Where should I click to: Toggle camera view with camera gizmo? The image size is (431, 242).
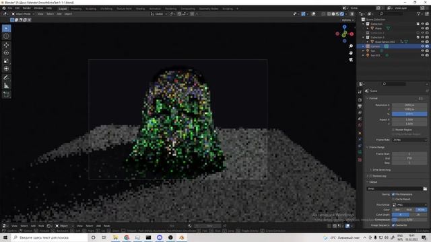(351, 60)
